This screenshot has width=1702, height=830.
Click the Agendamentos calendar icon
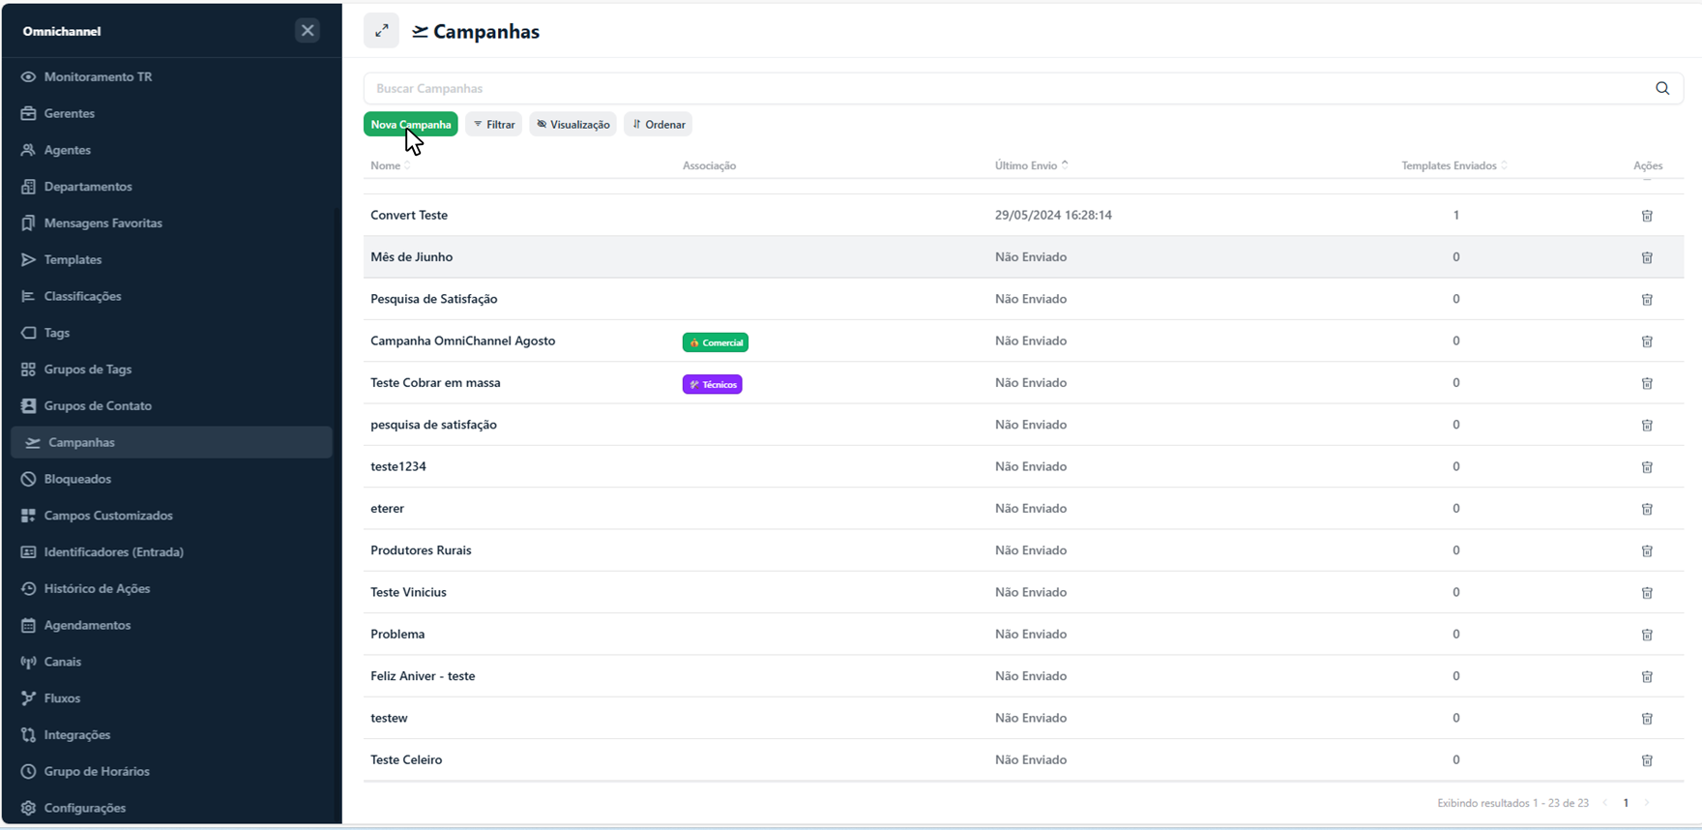(28, 625)
